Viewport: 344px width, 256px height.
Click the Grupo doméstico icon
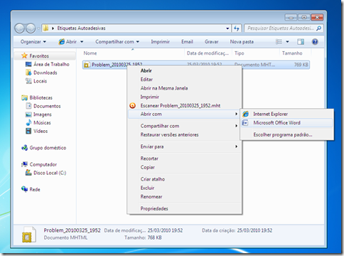[x=24, y=148]
